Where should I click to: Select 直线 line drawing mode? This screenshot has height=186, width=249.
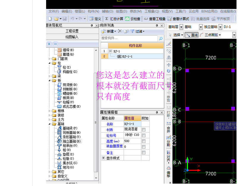click(x=192, y=35)
